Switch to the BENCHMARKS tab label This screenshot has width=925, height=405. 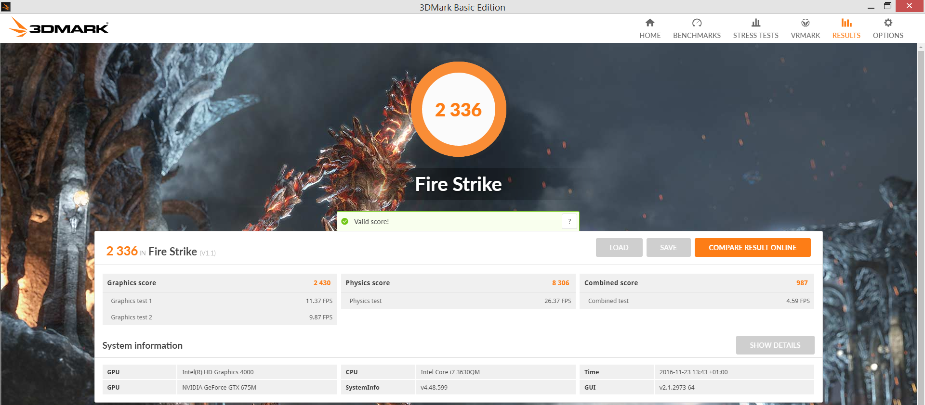click(x=697, y=35)
